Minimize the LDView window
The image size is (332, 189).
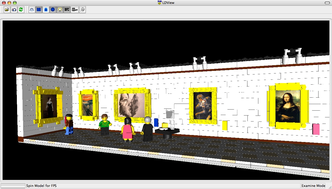tap(9, 3)
